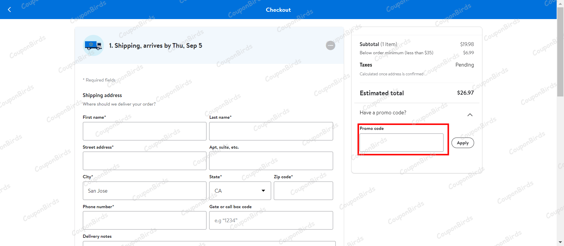Click the Phone number field

tap(145, 220)
